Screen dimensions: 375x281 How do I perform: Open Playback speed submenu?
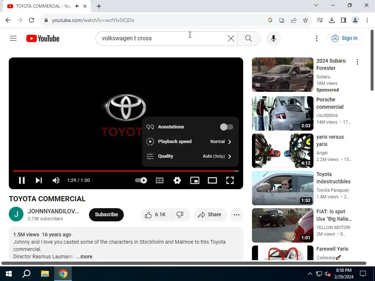coord(190,142)
